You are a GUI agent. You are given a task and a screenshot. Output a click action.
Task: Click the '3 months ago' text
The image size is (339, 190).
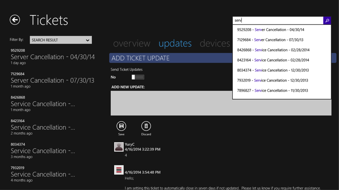(22, 157)
